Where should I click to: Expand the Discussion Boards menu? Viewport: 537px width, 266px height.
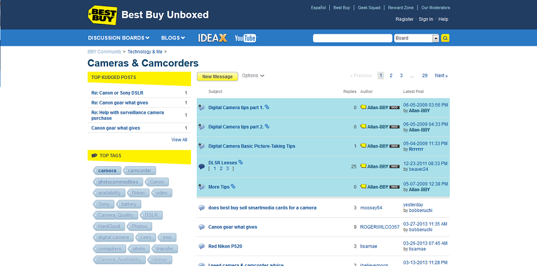pos(118,38)
